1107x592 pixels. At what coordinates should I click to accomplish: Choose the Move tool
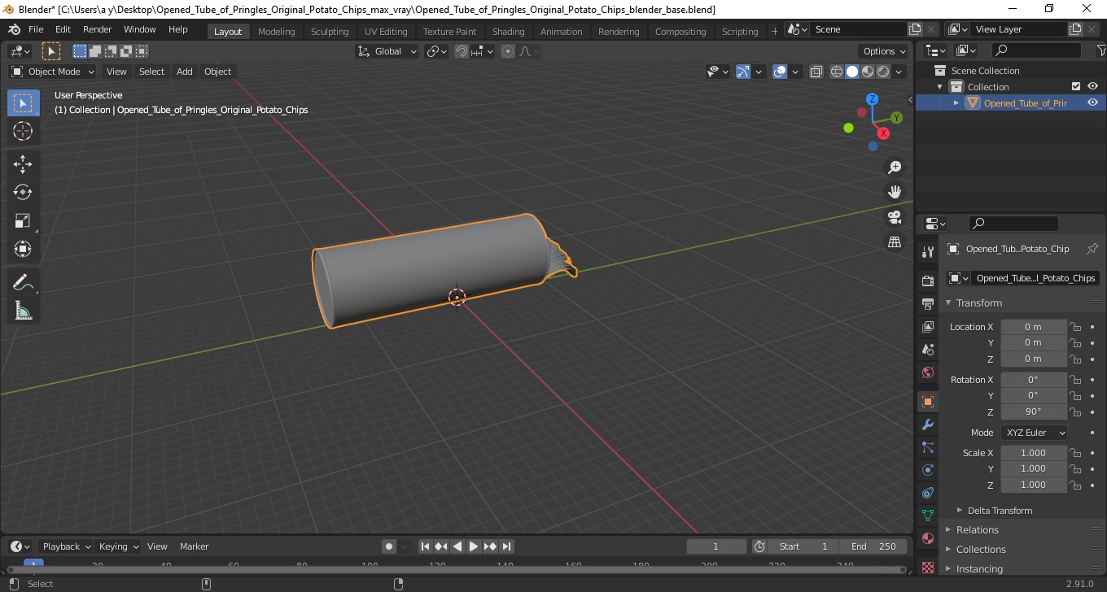point(23,164)
